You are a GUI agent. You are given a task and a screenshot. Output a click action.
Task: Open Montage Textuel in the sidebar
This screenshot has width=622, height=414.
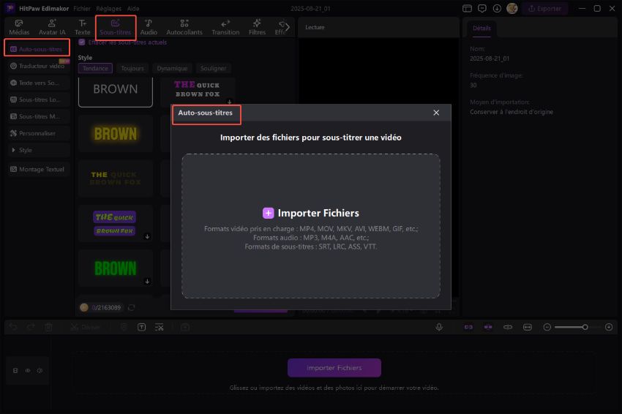(x=39, y=169)
